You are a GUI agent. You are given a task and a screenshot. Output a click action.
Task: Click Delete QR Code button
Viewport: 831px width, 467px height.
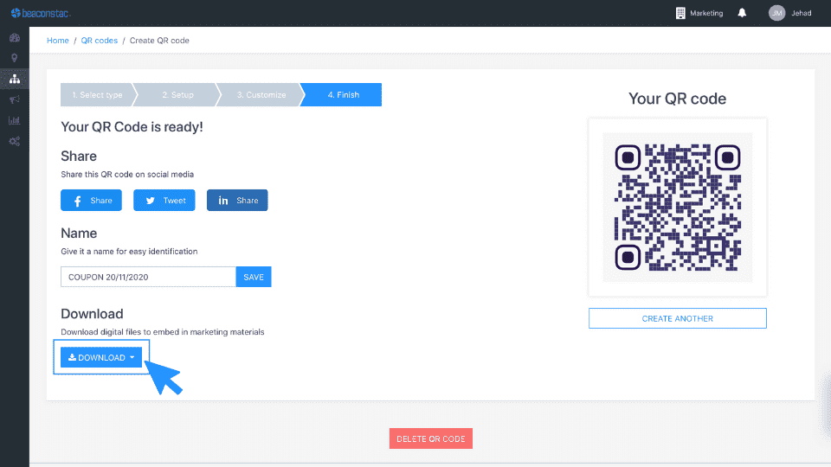[x=431, y=438]
